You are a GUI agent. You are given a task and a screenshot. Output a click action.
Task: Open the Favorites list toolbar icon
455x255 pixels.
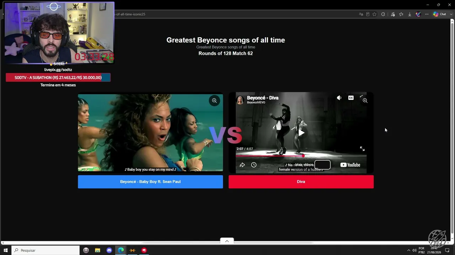(401, 14)
